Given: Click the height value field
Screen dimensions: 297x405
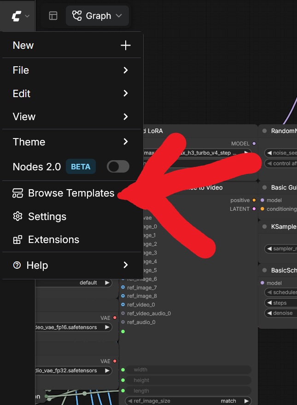Looking at the screenshot, I should click(188, 380).
